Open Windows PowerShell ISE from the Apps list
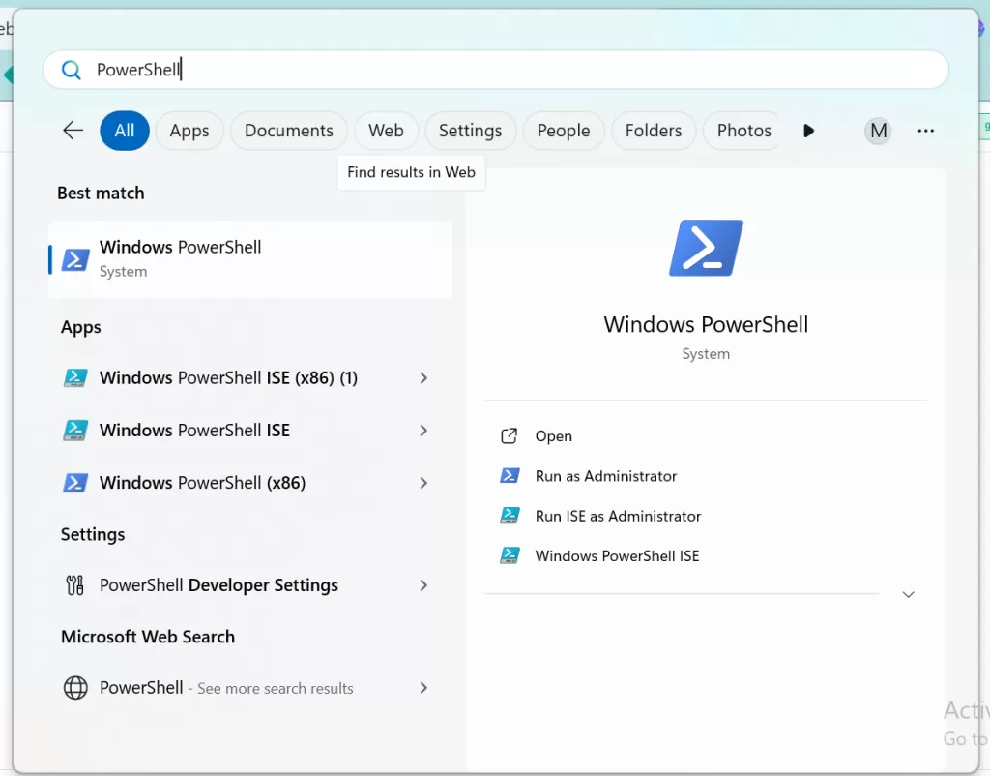Screen dimensions: 990x776 tap(194, 431)
